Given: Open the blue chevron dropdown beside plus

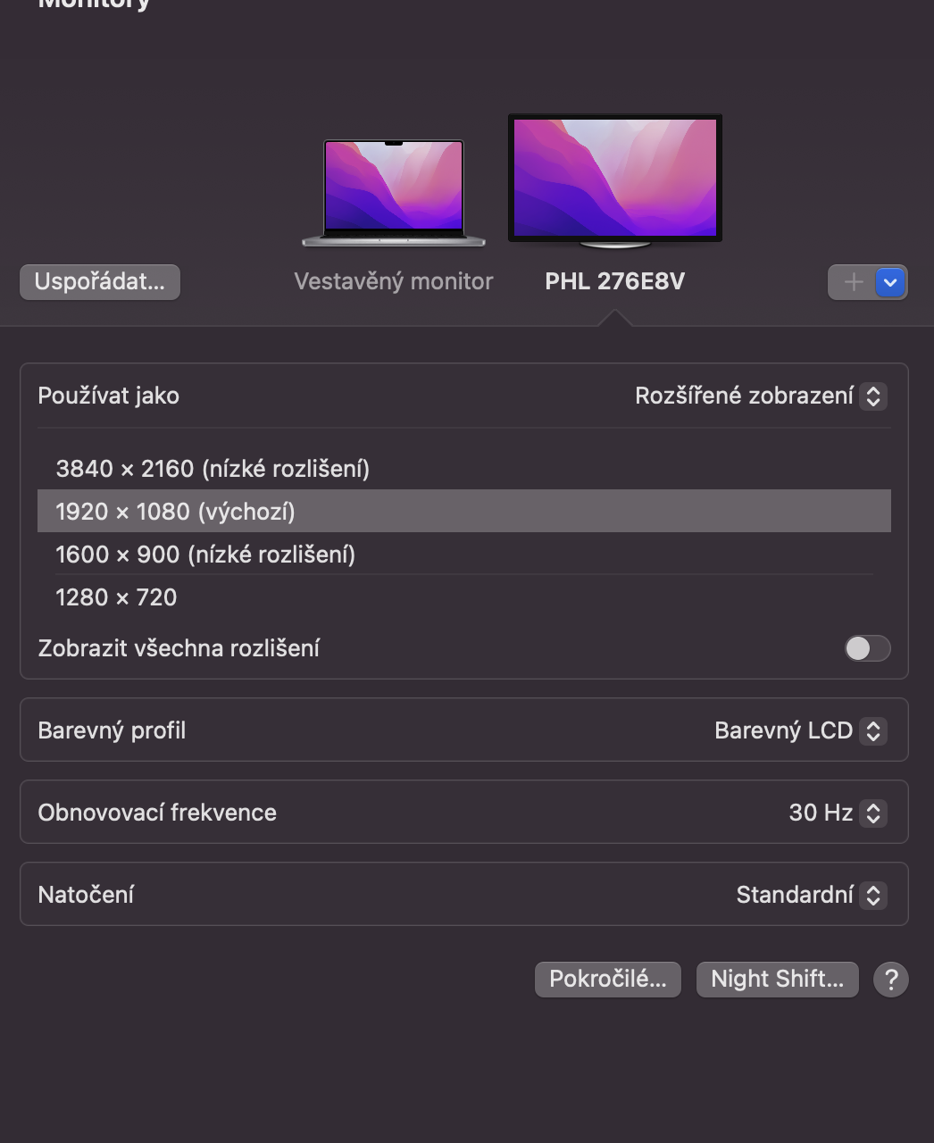Looking at the screenshot, I should click(890, 282).
